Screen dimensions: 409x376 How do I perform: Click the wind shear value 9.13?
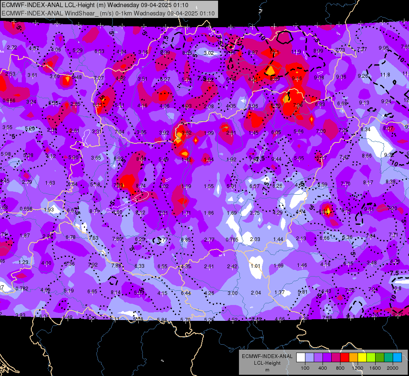click(x=364, y=103)
